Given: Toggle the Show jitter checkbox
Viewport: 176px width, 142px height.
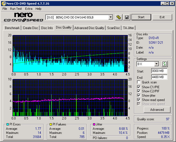Looking at the screenshot, I should (x=139, y=96).
